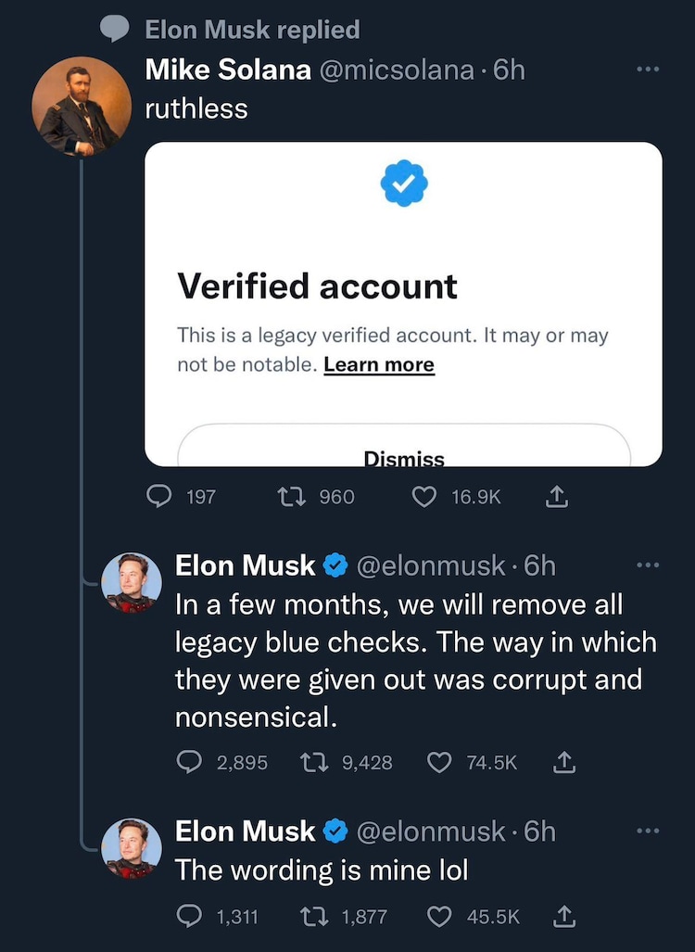Image resolution: width=695 pixels, height=952 pixels.
Task: Open more options on "wording is mine" tweet
Action: [648, 831]
